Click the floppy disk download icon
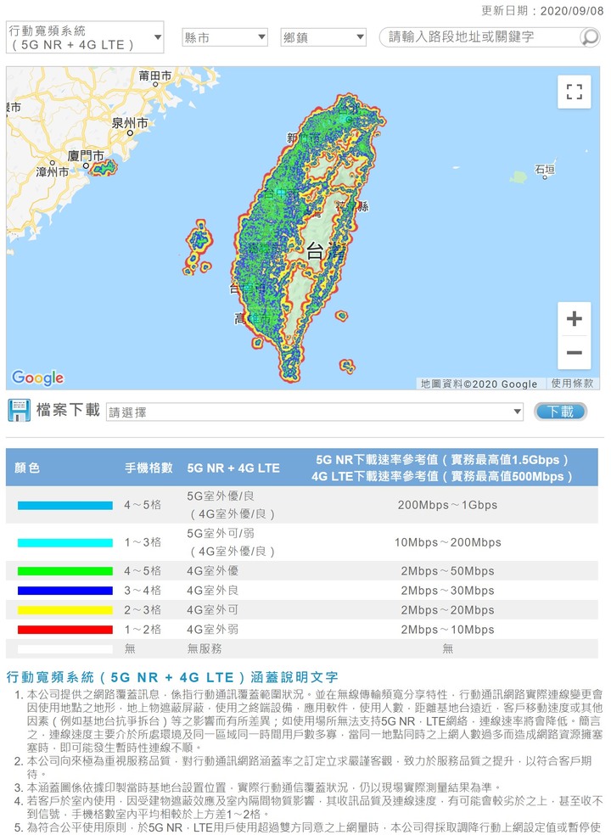The width and height of the screenshot is (611, 835). 20,411
